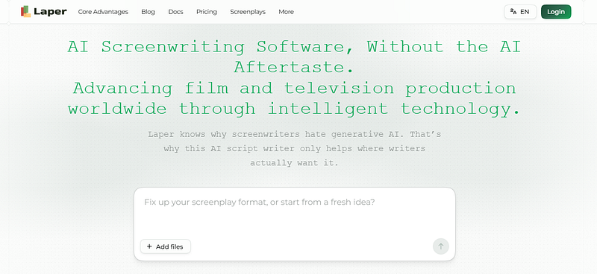Click the 'Laper knows why screenwriters hate' paragraph

(294, 149)
